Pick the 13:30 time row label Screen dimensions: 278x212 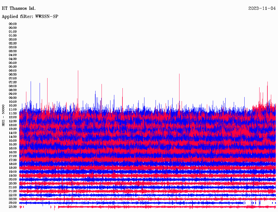point(13,129)
